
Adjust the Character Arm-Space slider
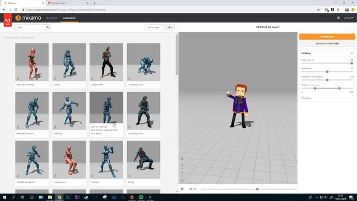coord(327,80)
